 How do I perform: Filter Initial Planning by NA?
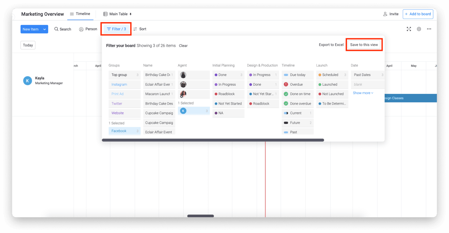(x=228, y=113)
